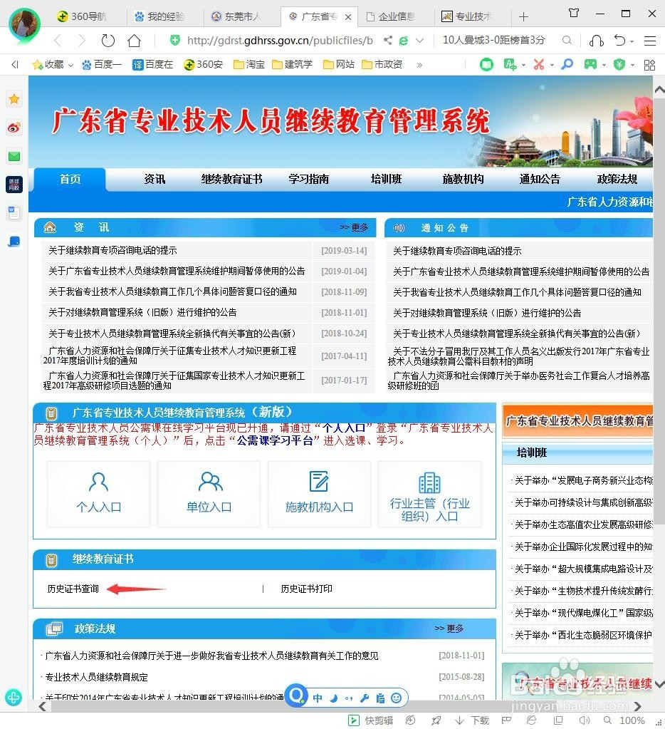Click the headphone read-aloud icon
The width and height of the screenshot is (665, 729).
point(597,41)
